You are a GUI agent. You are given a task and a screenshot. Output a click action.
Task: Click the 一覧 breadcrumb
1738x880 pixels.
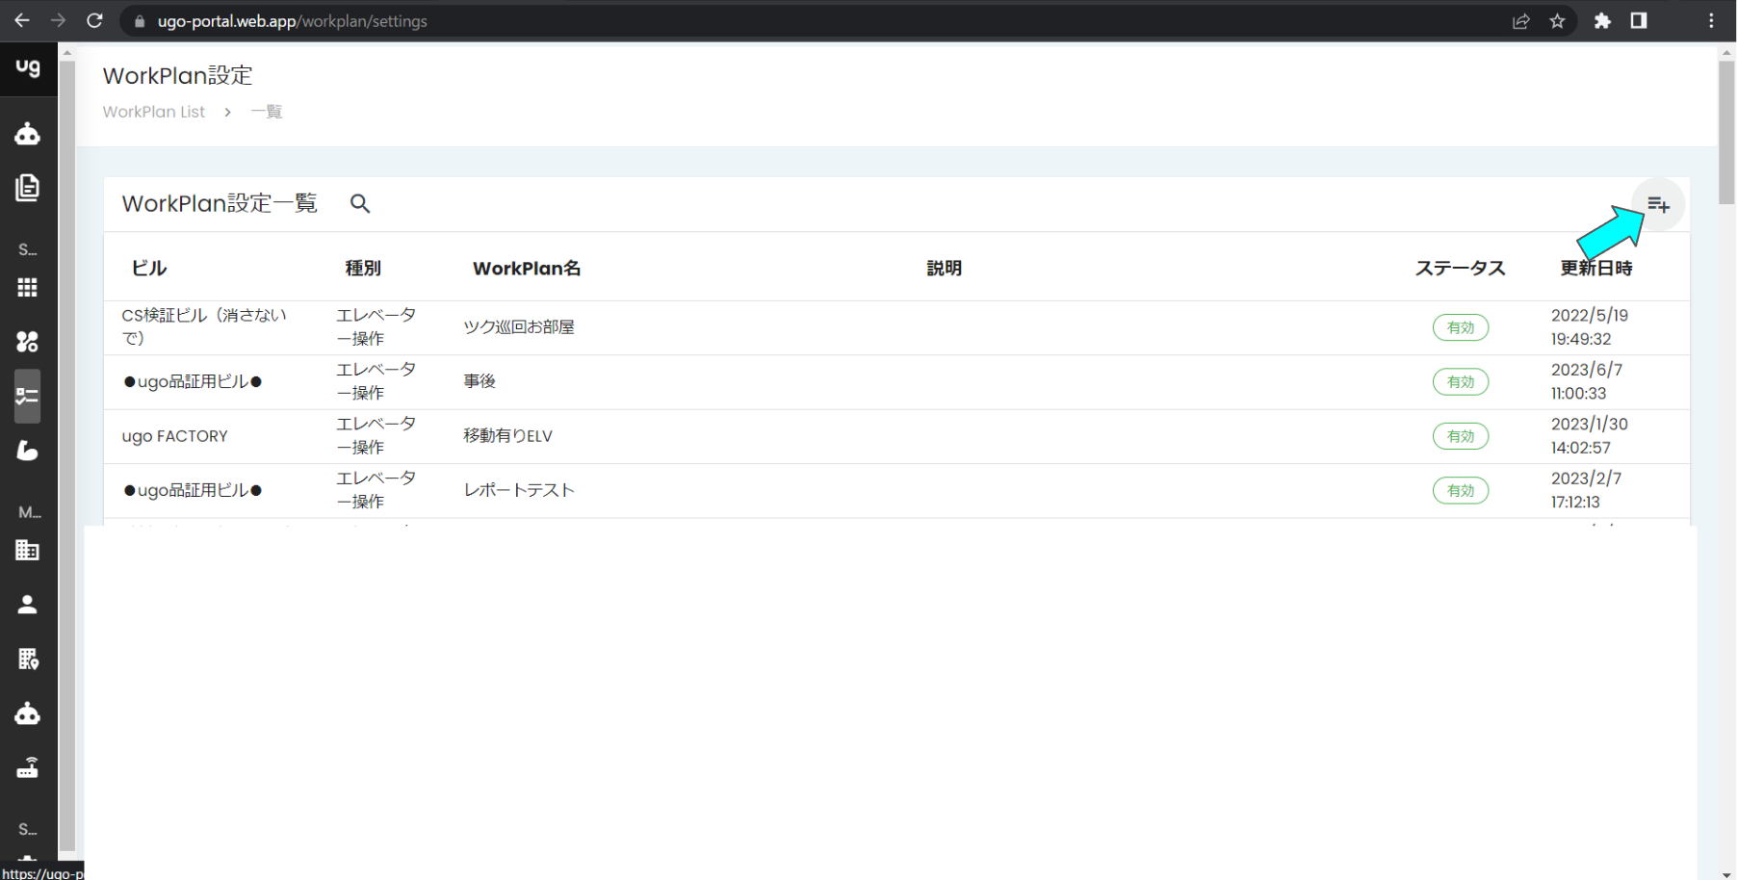[267, 112]
